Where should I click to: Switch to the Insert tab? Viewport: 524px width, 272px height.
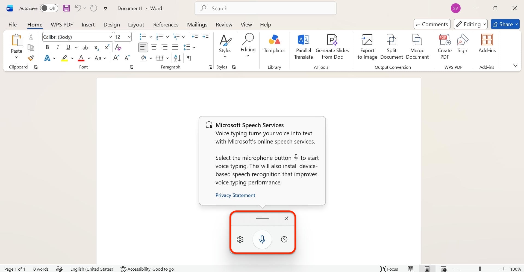88,25
